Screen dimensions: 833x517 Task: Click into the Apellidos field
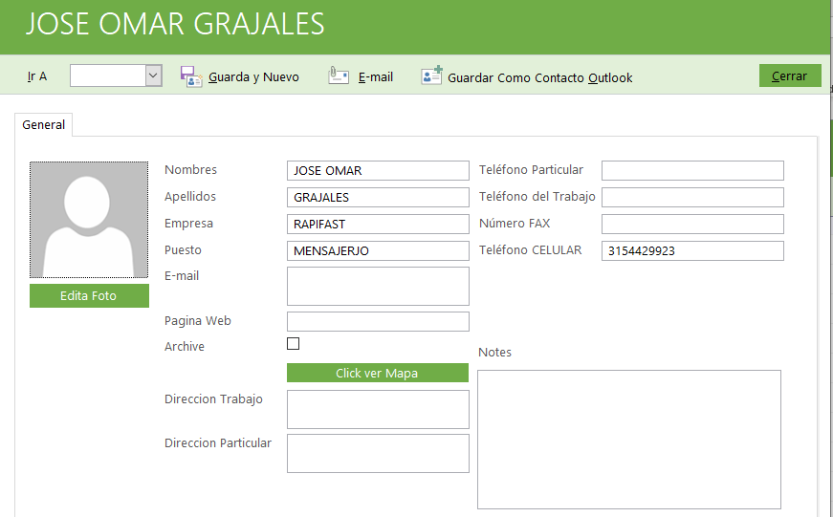(x=377, y=198)
